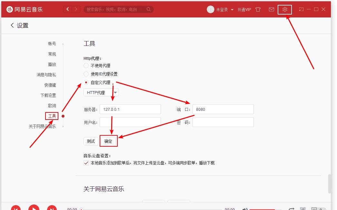Return from 设置 with the back chevron
Screen dimensions: 337x210
click(x=12, y=26)
